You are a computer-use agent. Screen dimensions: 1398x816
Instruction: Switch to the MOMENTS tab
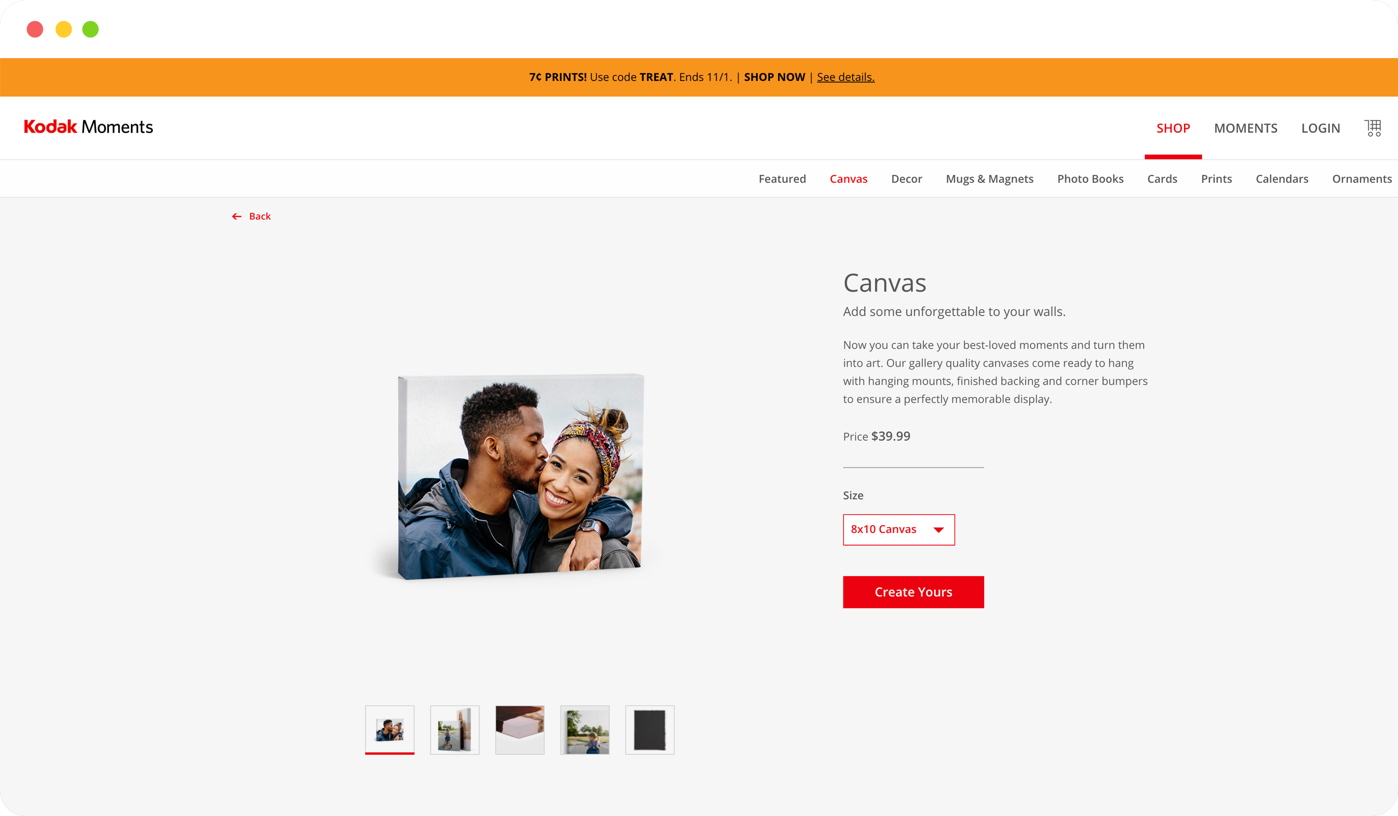point(1246,128)
